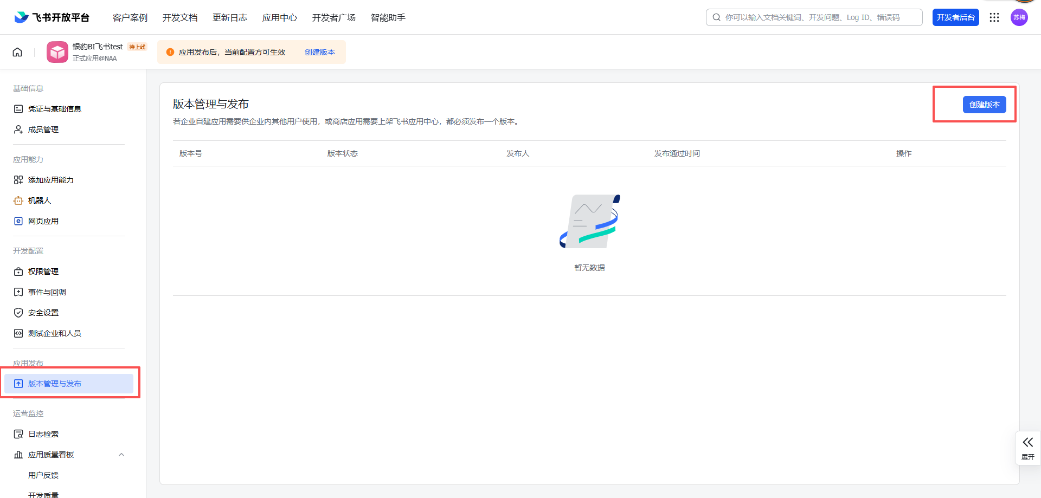Screen dimensions: 1041x498
Task: Open the 开发文档 menu item
Action: pos(179,17)
